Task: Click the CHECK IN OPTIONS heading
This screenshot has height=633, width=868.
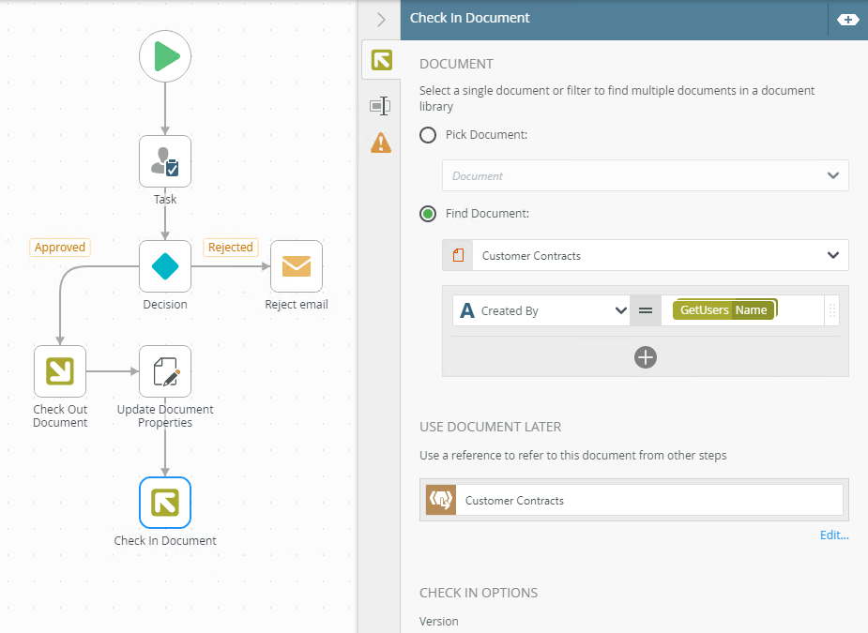Action: [x=479, y=594]
